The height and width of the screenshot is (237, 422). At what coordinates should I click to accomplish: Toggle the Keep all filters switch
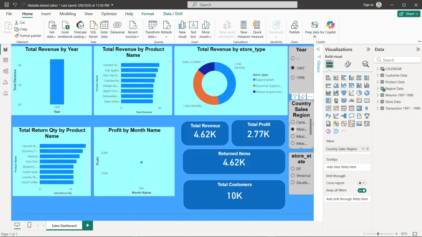pyautogui.click(x=362, y=190)
